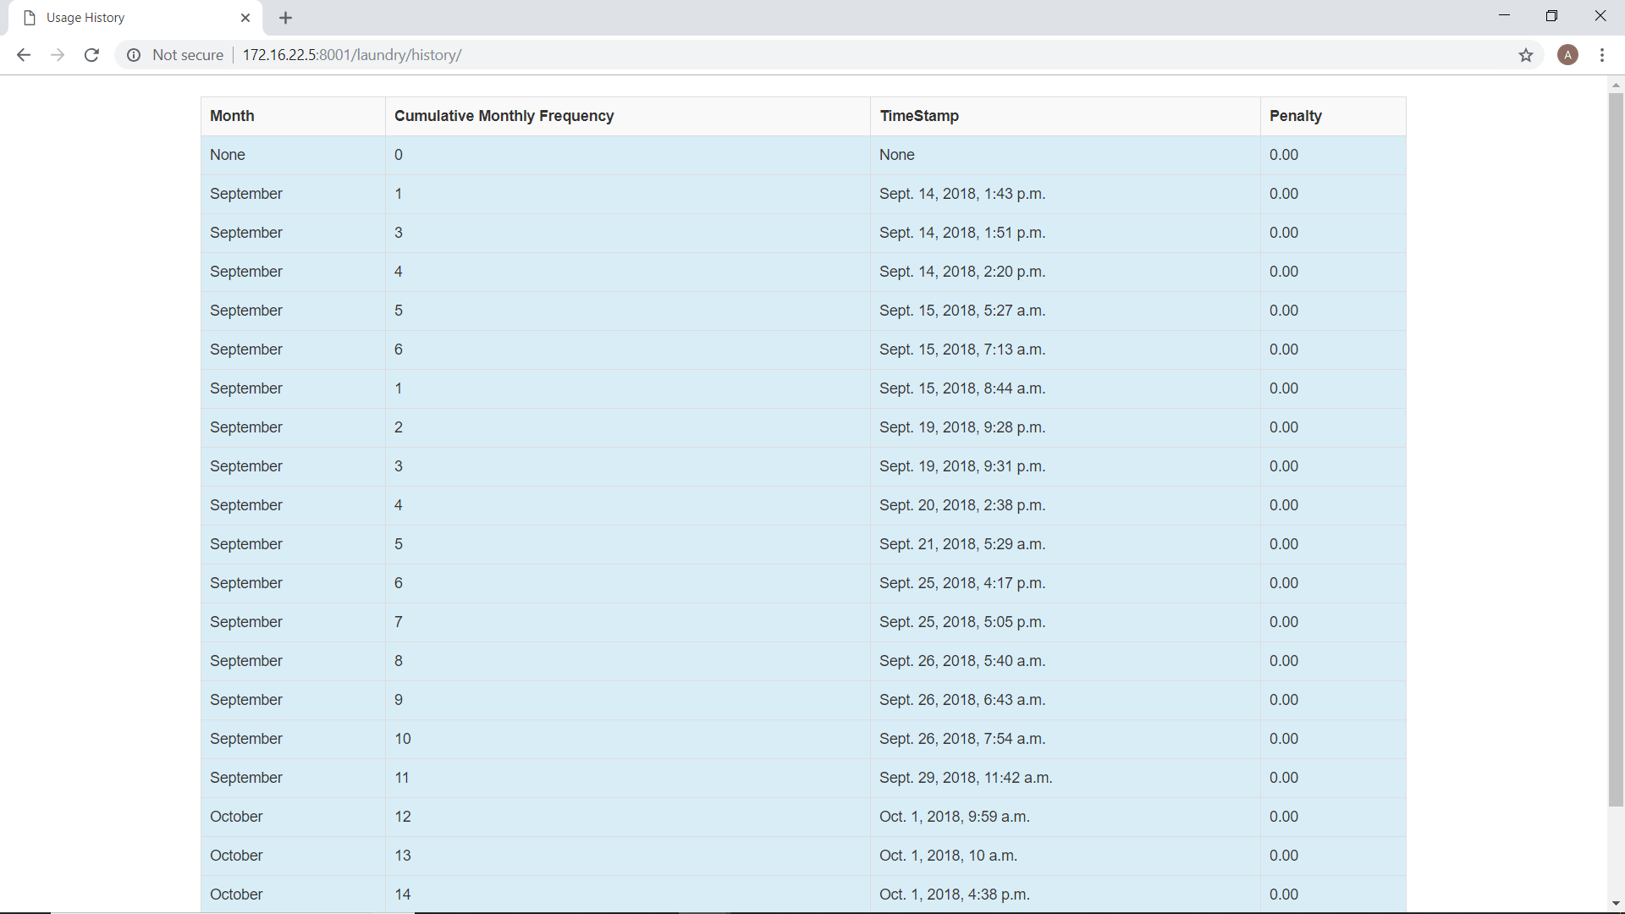Click the browser forward arrow
This screenshot has height=914, width=1625.
58,55
